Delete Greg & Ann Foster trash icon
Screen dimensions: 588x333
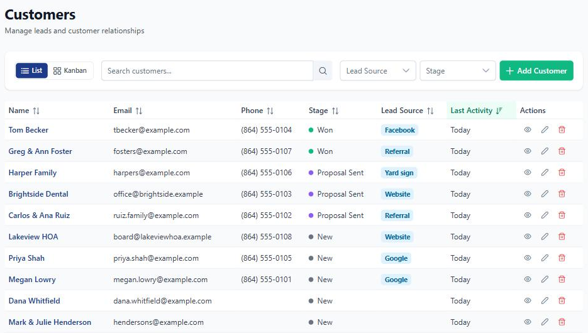[562, 151]
